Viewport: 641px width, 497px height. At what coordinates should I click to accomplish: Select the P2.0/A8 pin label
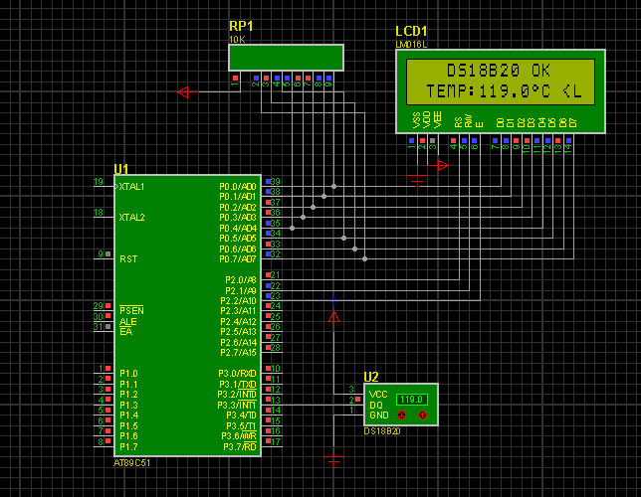(241, 280)
